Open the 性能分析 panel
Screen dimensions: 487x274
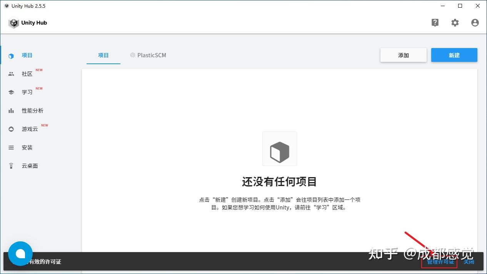coord(33,110)
